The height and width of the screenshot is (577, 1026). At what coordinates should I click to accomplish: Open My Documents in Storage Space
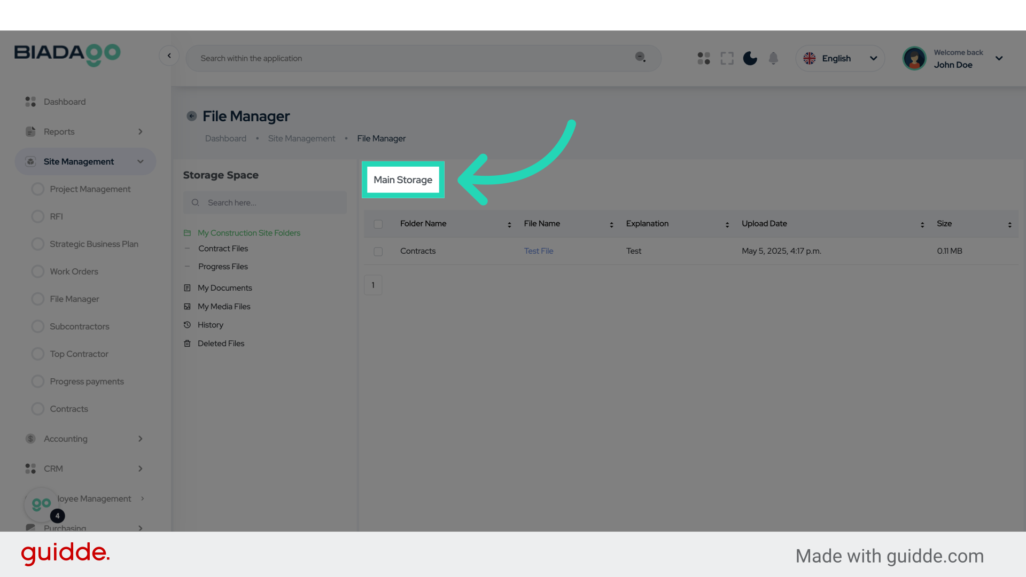click(224, 288)
